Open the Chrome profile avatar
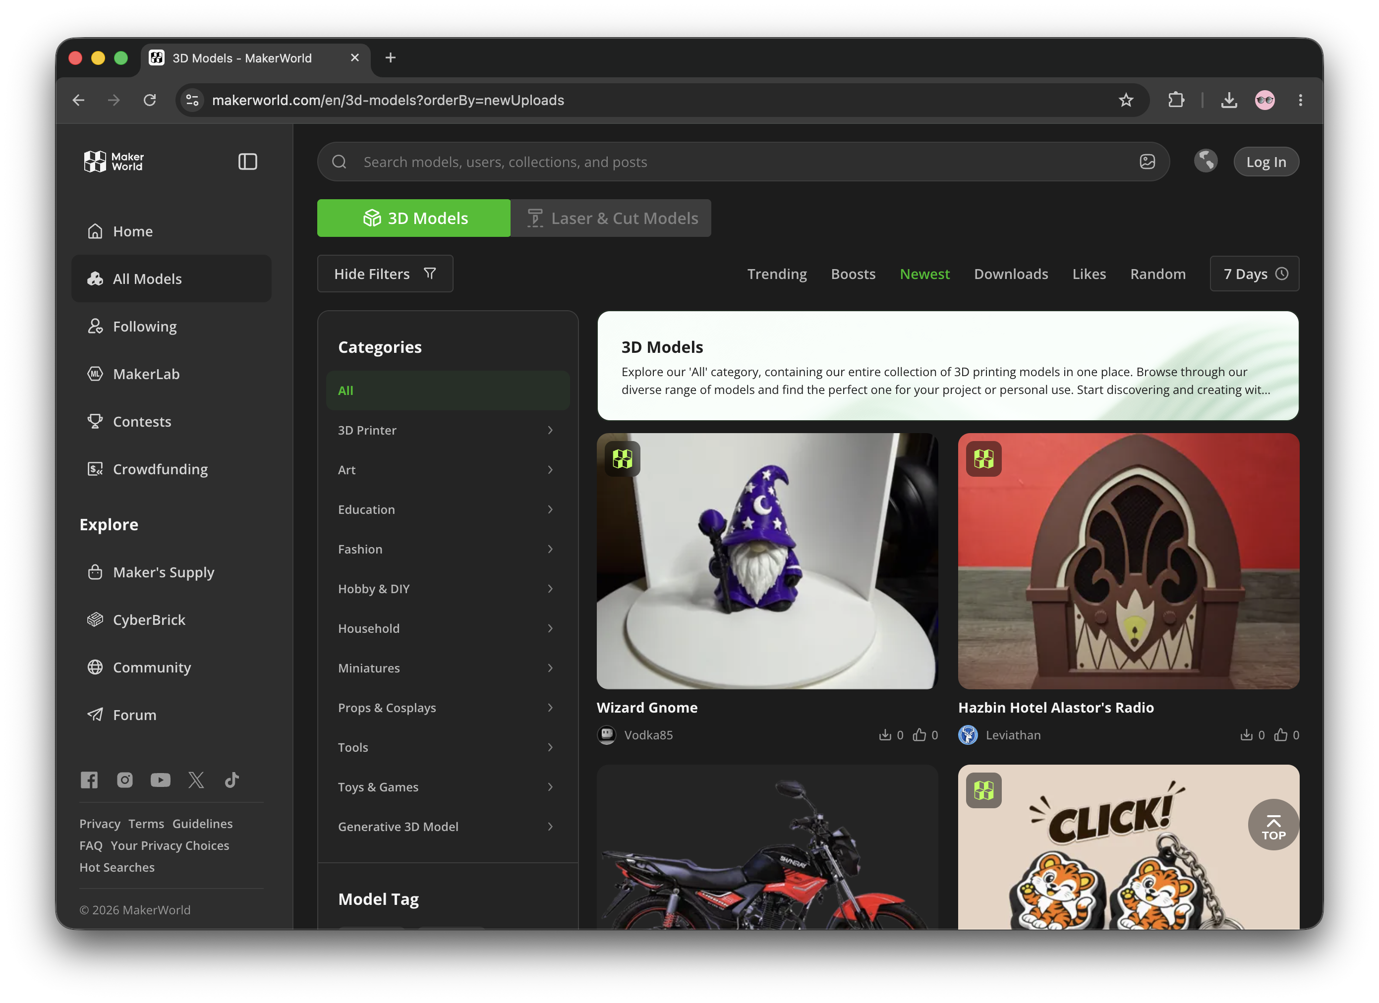The image size is (1379, 1003). click(1264, 100)
